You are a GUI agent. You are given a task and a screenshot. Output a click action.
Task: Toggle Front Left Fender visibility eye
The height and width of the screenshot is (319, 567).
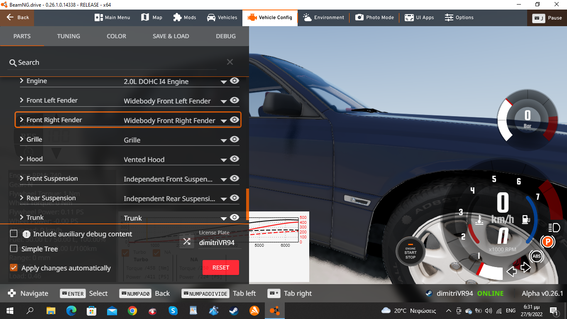(235, 100)
